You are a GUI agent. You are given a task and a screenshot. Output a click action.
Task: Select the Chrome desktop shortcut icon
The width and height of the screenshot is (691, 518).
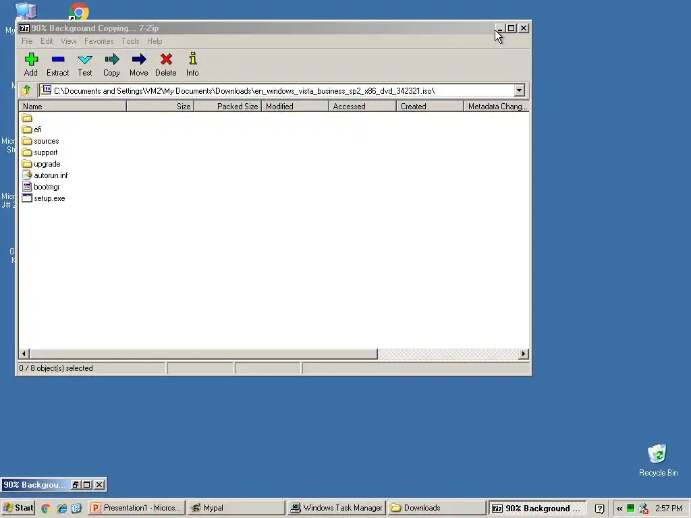(78, 11)
